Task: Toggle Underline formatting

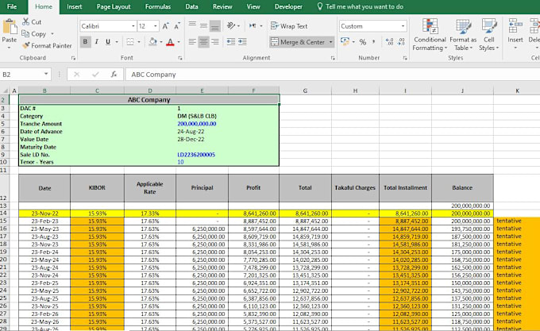Action: [x=108, y=42]
